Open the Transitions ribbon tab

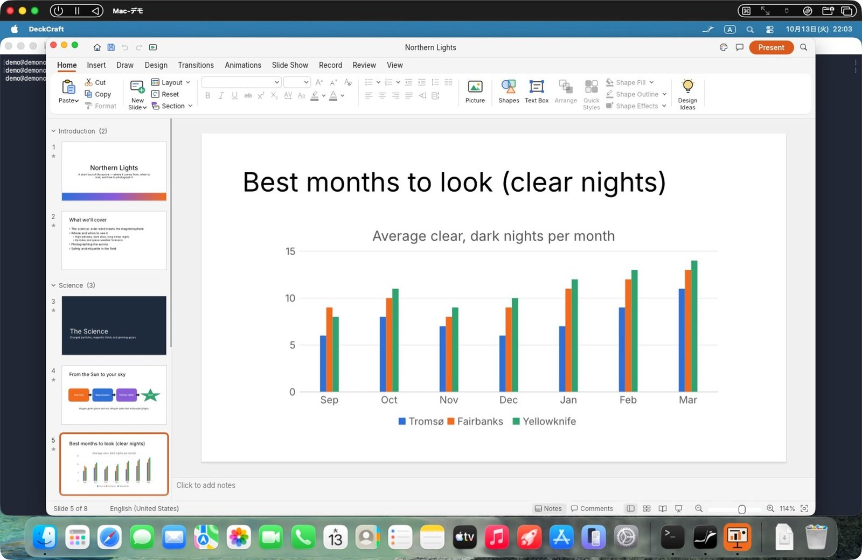[196, 65]
